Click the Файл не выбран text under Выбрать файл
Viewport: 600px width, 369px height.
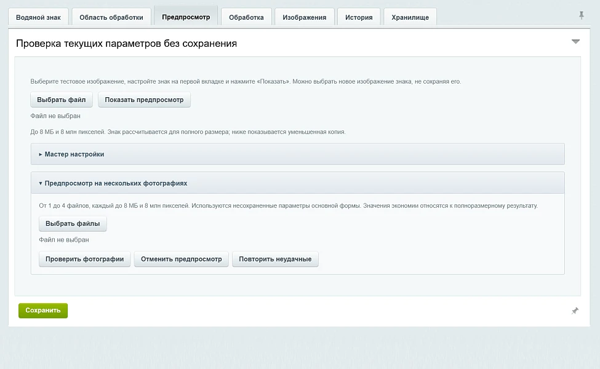tap(55, 116)
